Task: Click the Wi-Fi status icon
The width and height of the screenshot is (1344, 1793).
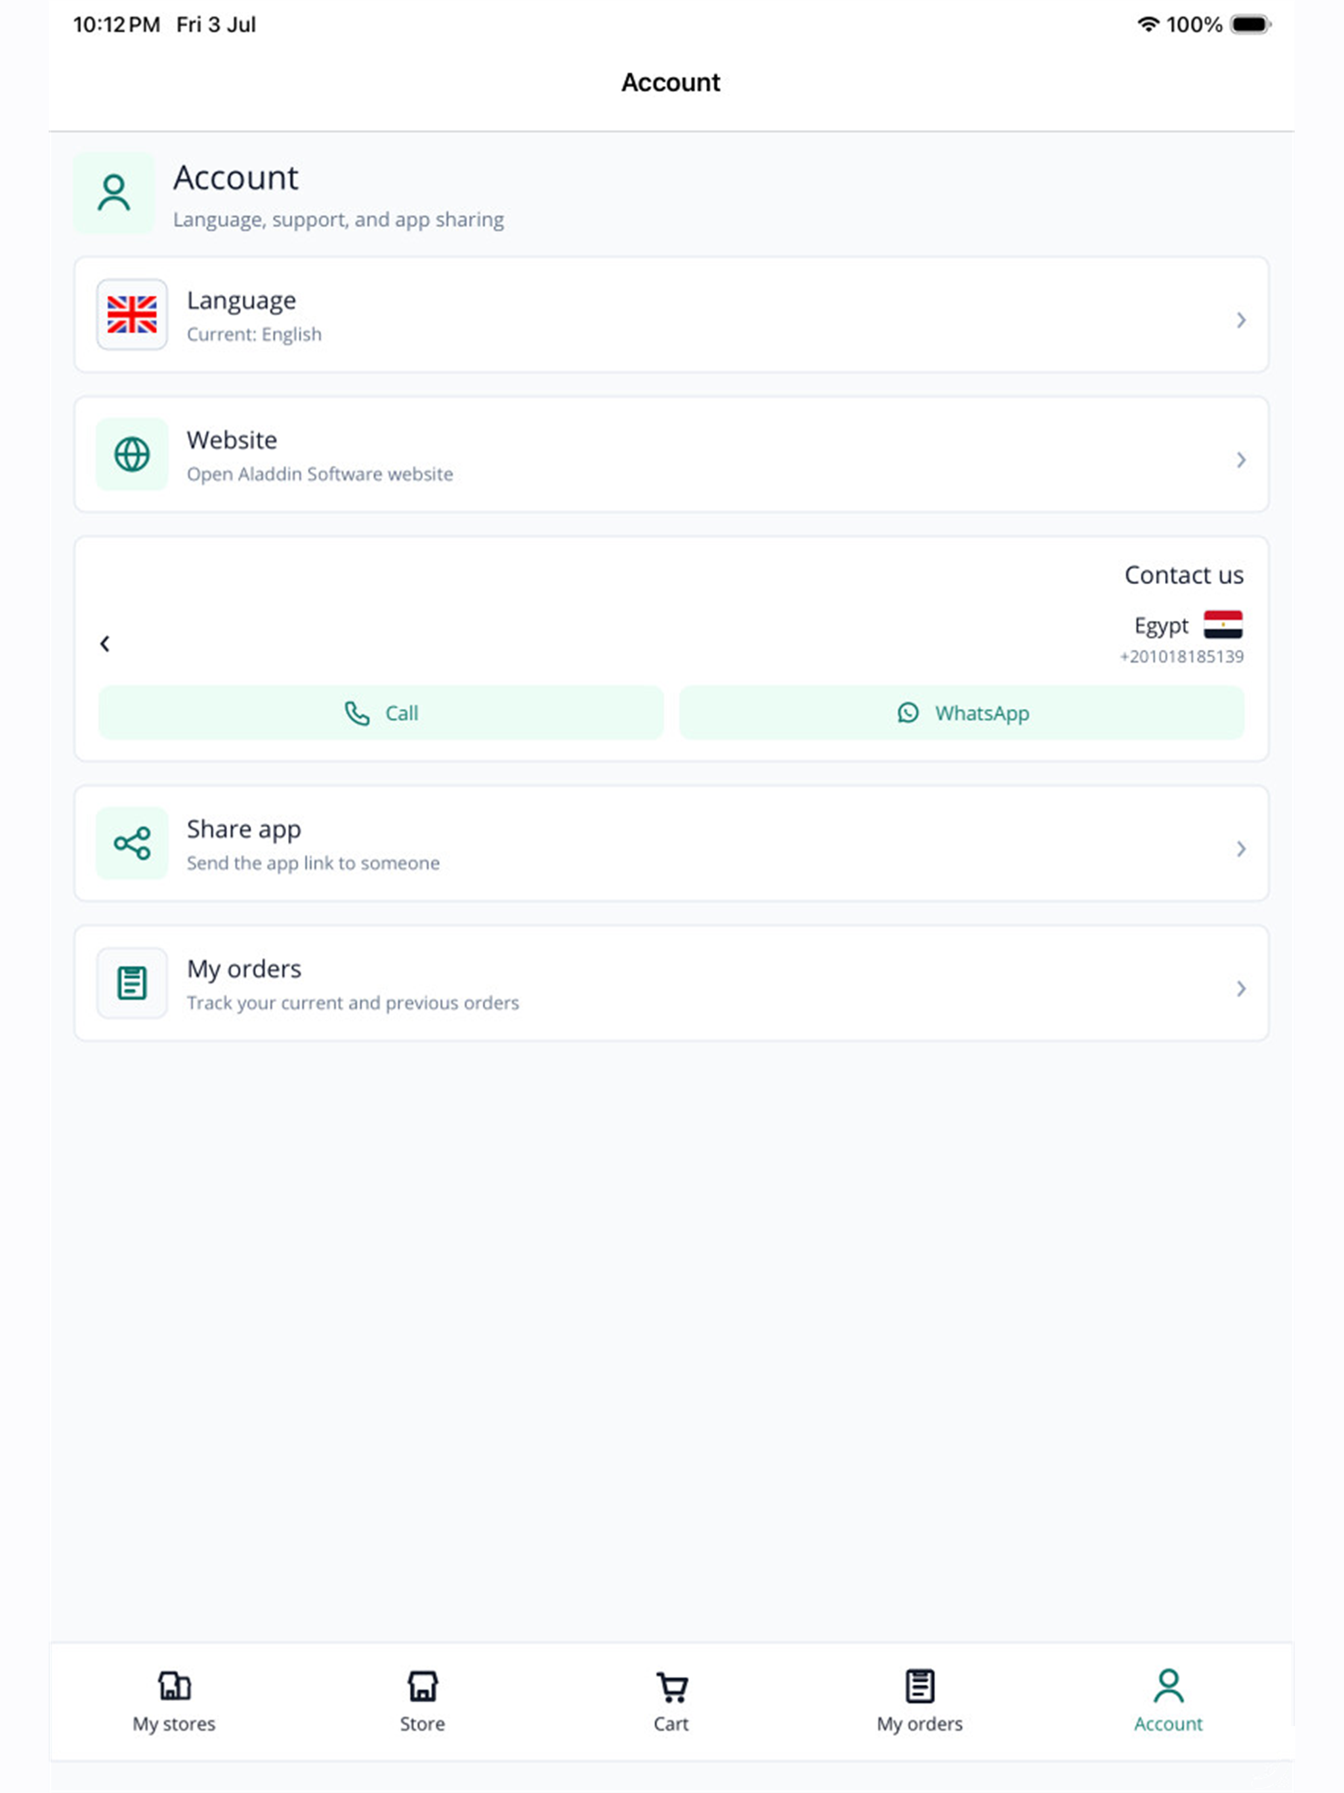Action: pyautogui.click(x=1147, y=24)
